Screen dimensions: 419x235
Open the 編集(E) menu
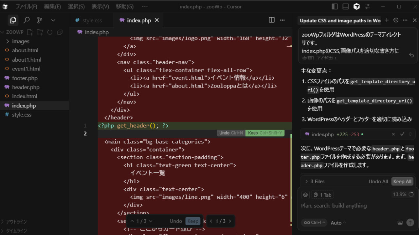pos(52,7)
